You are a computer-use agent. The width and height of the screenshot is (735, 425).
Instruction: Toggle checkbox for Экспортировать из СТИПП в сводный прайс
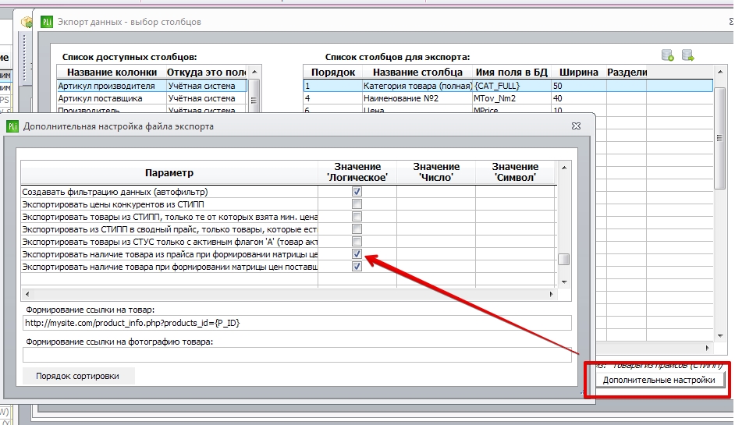pyautogui.click(x=357, y=229)
